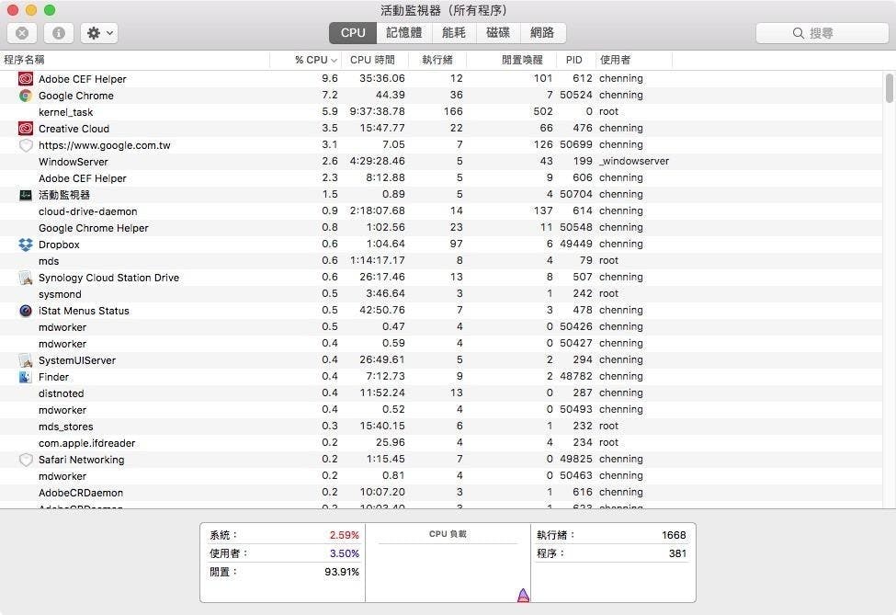Select the AdobeCRDaemon row with PID 616

[x=441, y=494]
